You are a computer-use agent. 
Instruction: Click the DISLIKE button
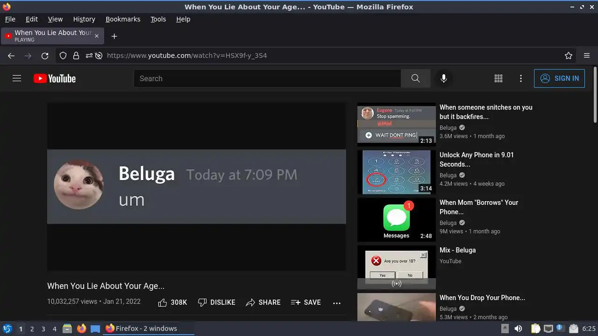[x=216, y=302]
